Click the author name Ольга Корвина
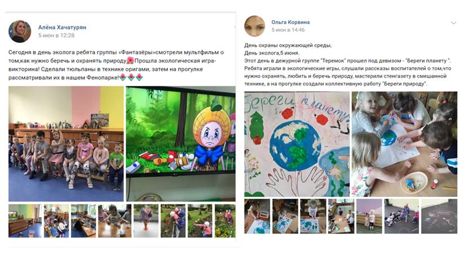 pyautogui.click(x=291, y=22)
